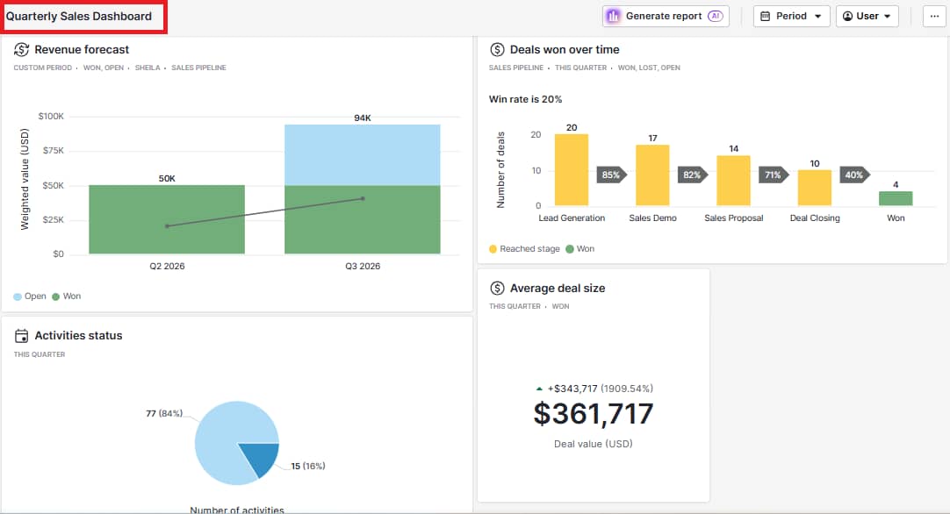The width and height of the screenshot is (950, 514).
Task: Toggle the Won legend swatch in Deals chart
Action: (570, 249)
